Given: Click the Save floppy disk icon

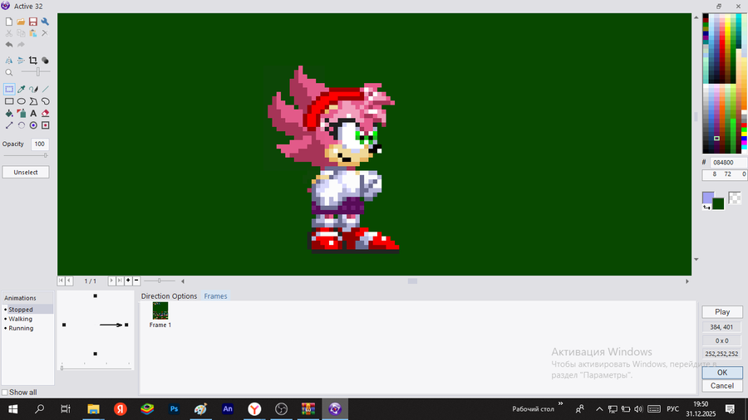Looking at the screenshot, I should [33, 22].
